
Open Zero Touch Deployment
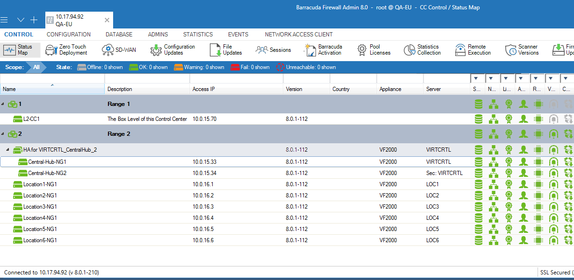click(x=66, y=50)
